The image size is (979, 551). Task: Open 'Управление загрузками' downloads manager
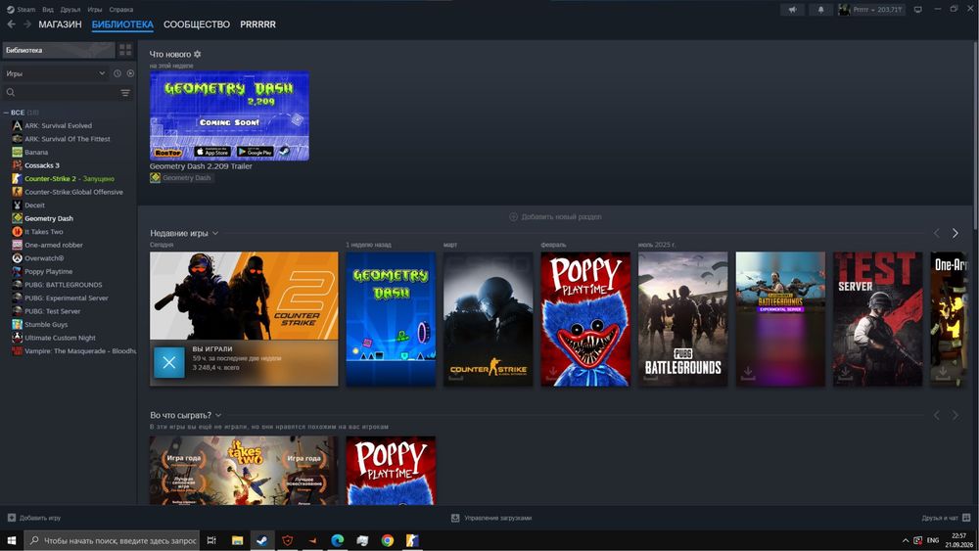click(491, 518)
